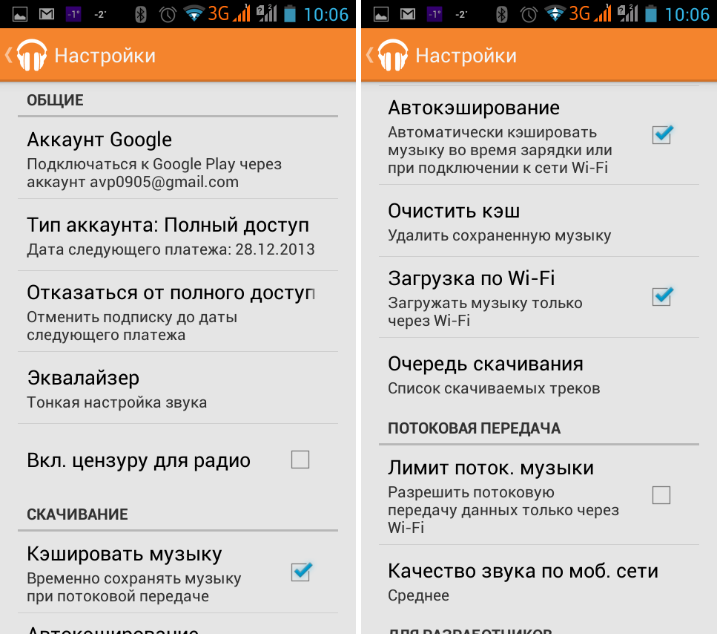Tap Очистить кэш to delete saved music

click(x=538, y=221)
